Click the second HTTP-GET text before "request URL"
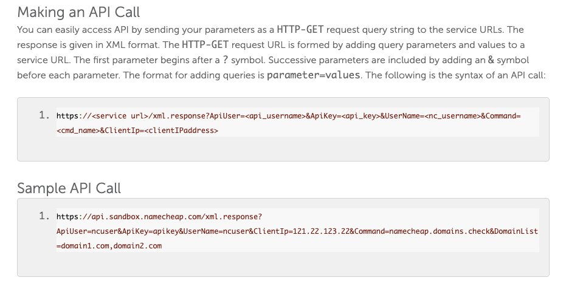Screen dimensions: 583x283 click(x=205, y=45)
